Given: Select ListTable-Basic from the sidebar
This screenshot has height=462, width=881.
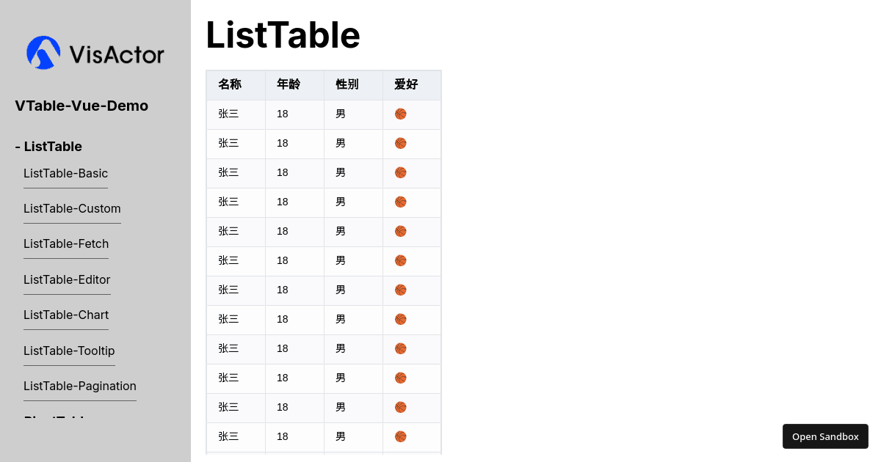Looking at the screenshot, I should [x=65, y=174].
